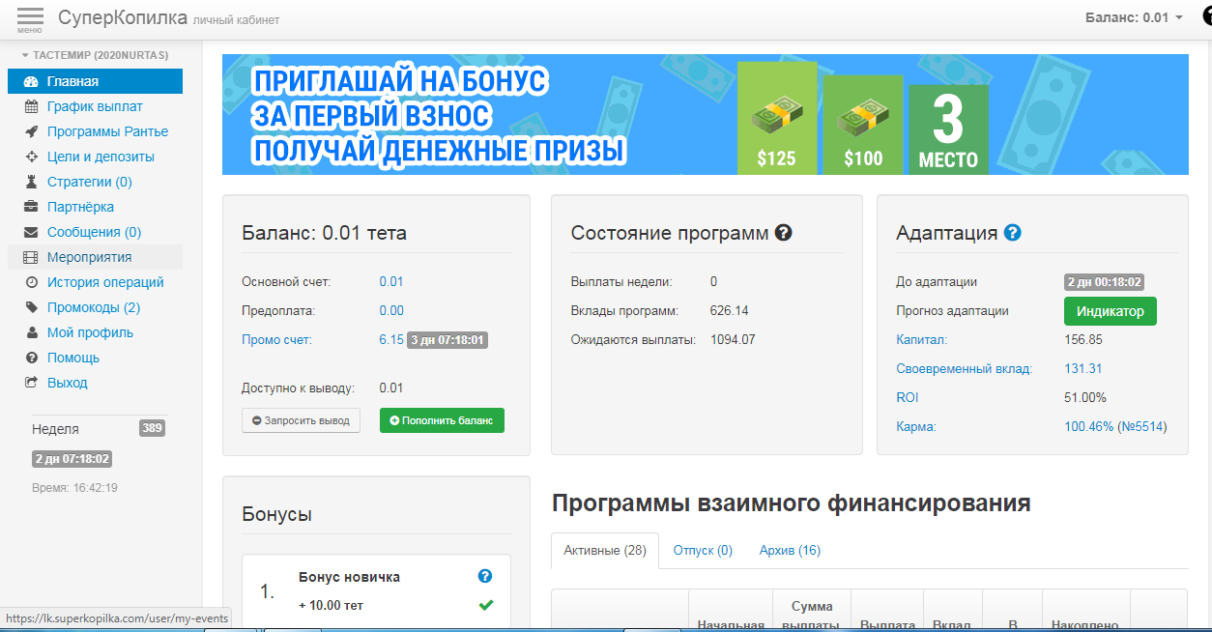Click the Пополнить баланс button
The width and height of the screenshot is (1212, 632).
(x=442, y=421)
